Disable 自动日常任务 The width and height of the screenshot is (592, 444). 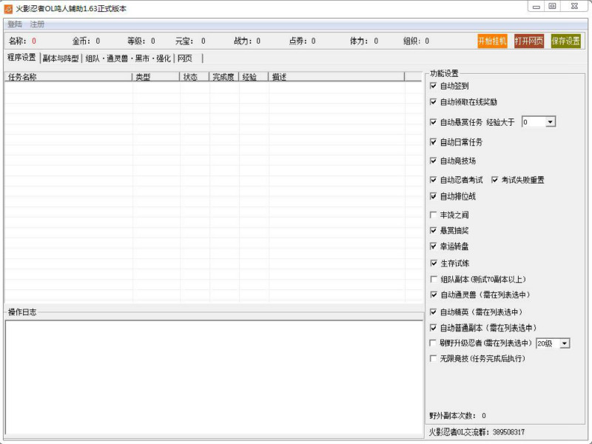434,142
